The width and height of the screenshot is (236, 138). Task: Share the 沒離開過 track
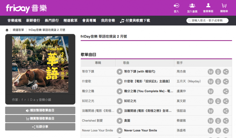pyautogui.click(x=226, y=111)
